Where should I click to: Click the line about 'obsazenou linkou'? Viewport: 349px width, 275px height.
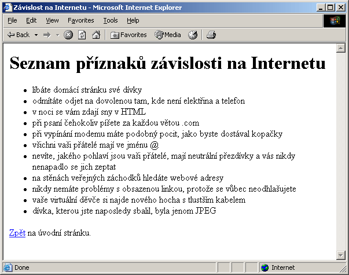pos(164,189)
